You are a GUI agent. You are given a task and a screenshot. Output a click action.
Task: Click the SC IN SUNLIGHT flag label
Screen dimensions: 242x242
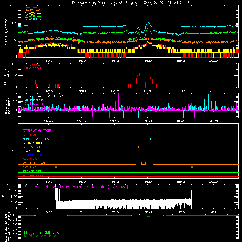tap(35, 143)
